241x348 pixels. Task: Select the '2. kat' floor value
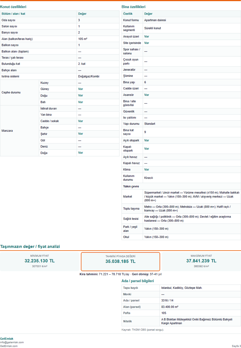point(82,64)
